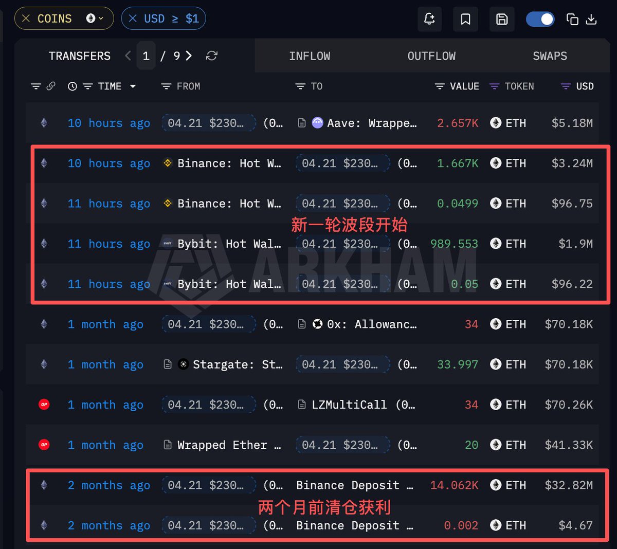Click the ETH token on $5.18M row

pos(508,123)
